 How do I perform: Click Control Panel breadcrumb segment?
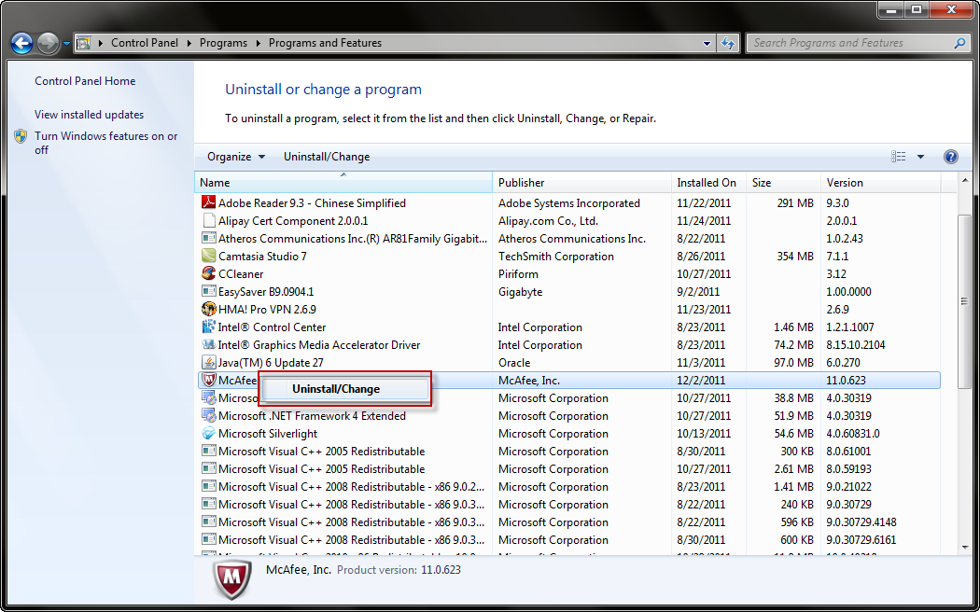[x=145, y=43]
